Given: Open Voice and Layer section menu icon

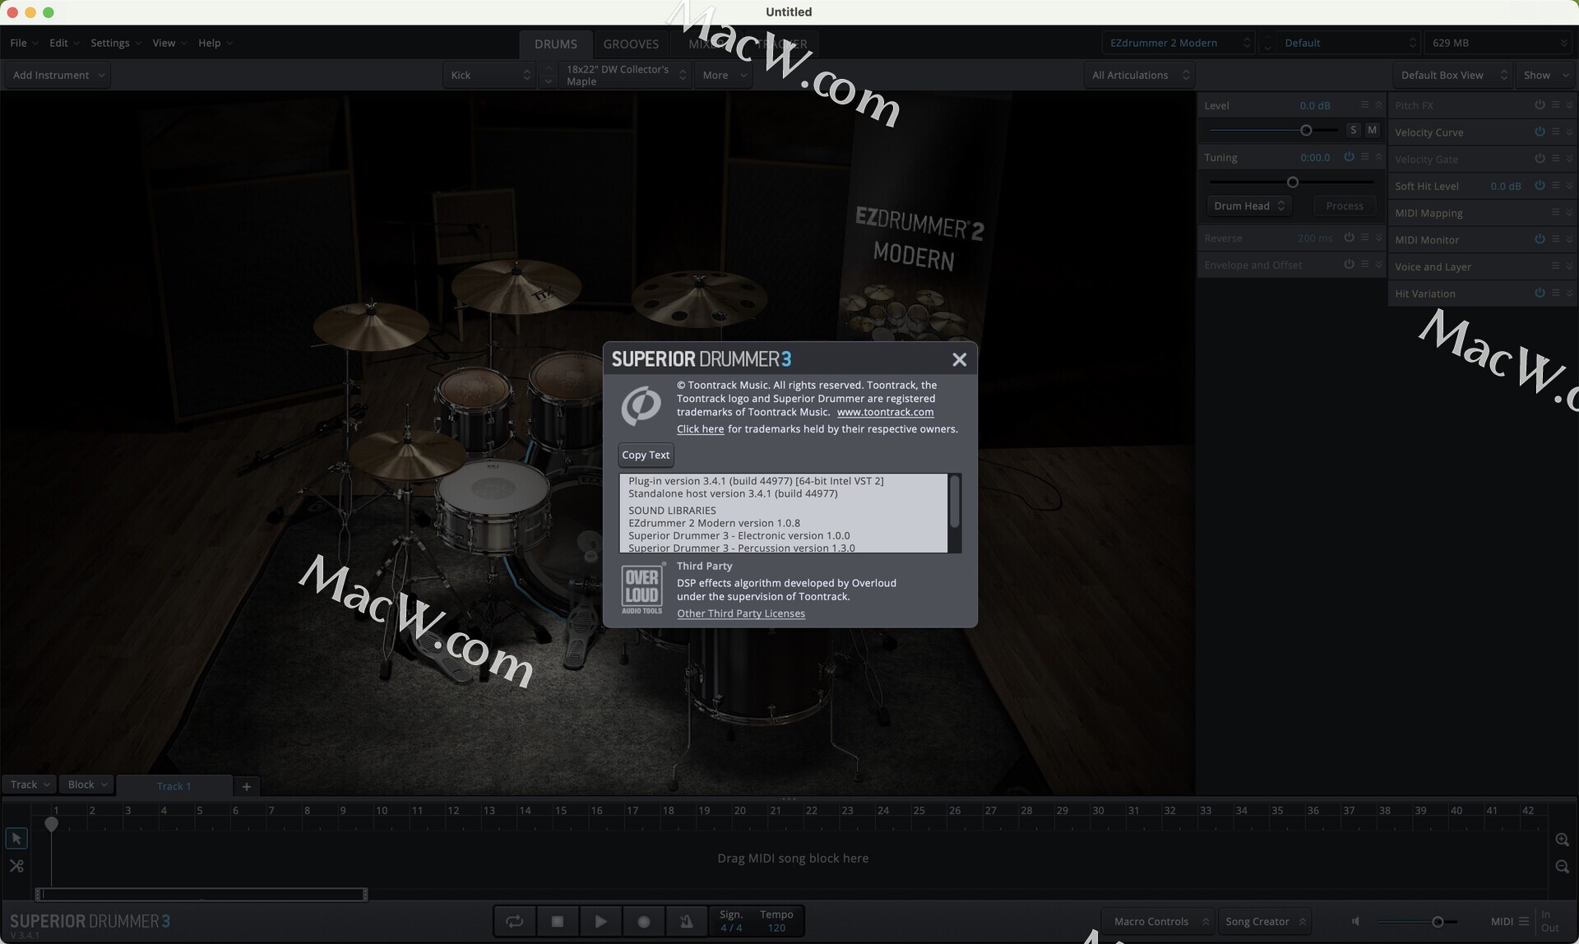Looking at the screenshot, I should [x=1555, y=266].
